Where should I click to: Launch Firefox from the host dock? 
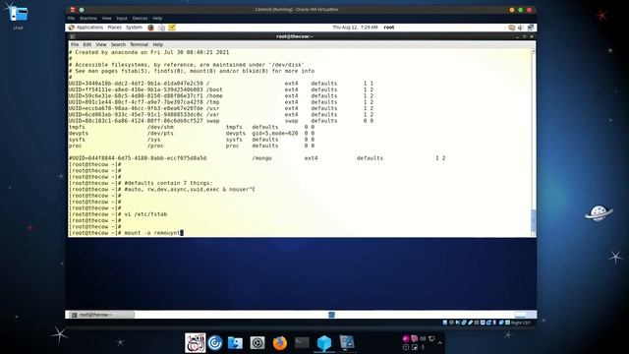click(279, 343)
